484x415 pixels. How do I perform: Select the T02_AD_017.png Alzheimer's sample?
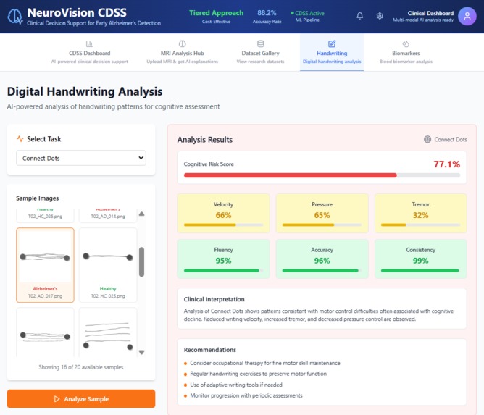[45, 265]
